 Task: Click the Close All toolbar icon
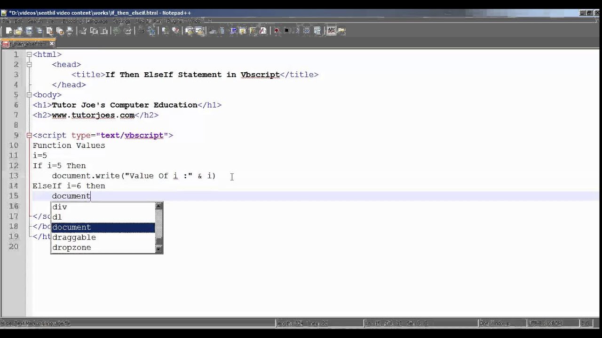tap(60, 31)
